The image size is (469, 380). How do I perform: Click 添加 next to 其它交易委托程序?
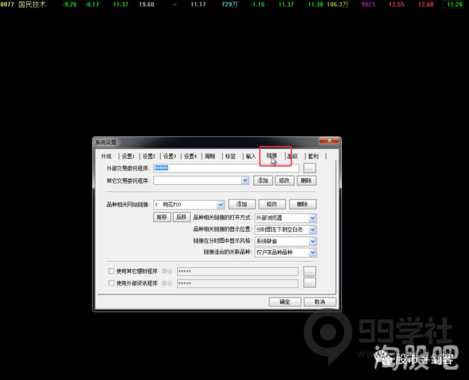point(263,180)
